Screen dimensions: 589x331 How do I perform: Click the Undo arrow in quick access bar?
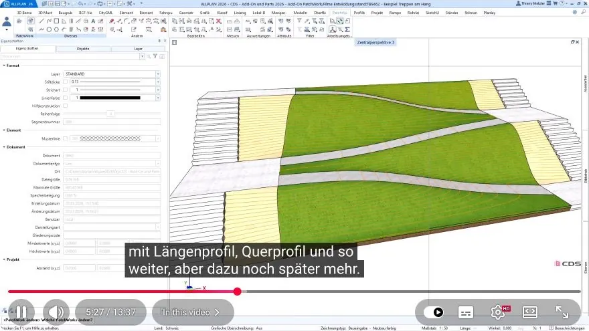pyautogui.click(x=80, y=4)
